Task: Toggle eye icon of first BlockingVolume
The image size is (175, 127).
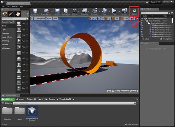Action: click(142, 25)
